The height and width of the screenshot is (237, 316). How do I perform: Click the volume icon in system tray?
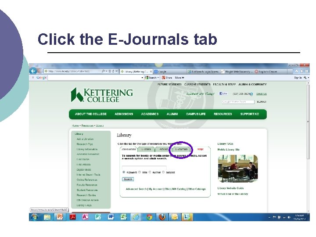coord(289,217)
